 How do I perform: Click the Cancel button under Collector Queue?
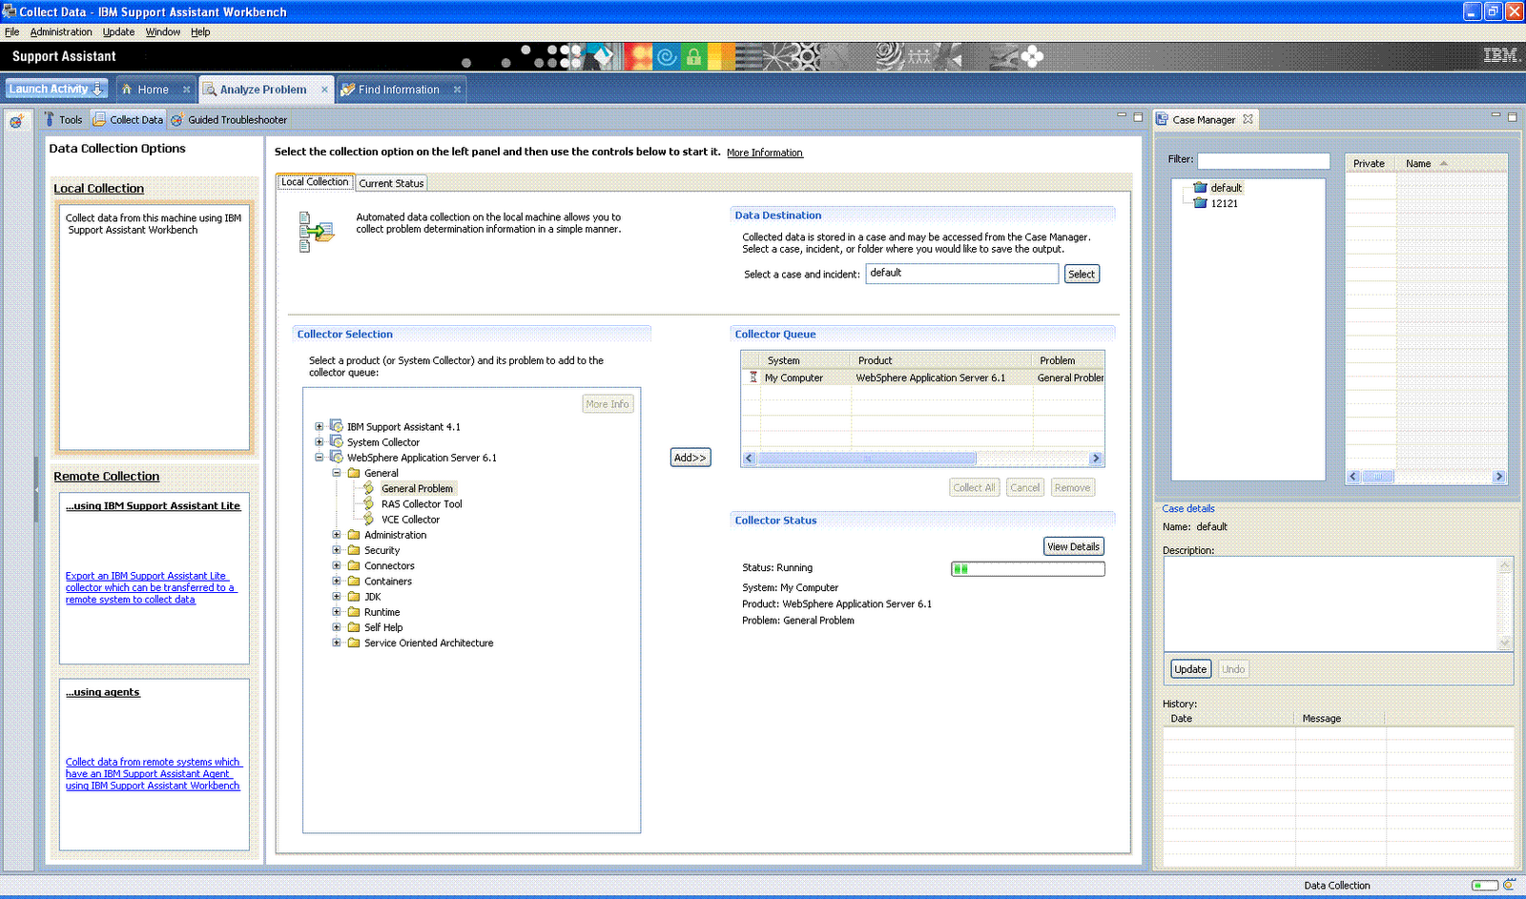(x=1025, y=487)
